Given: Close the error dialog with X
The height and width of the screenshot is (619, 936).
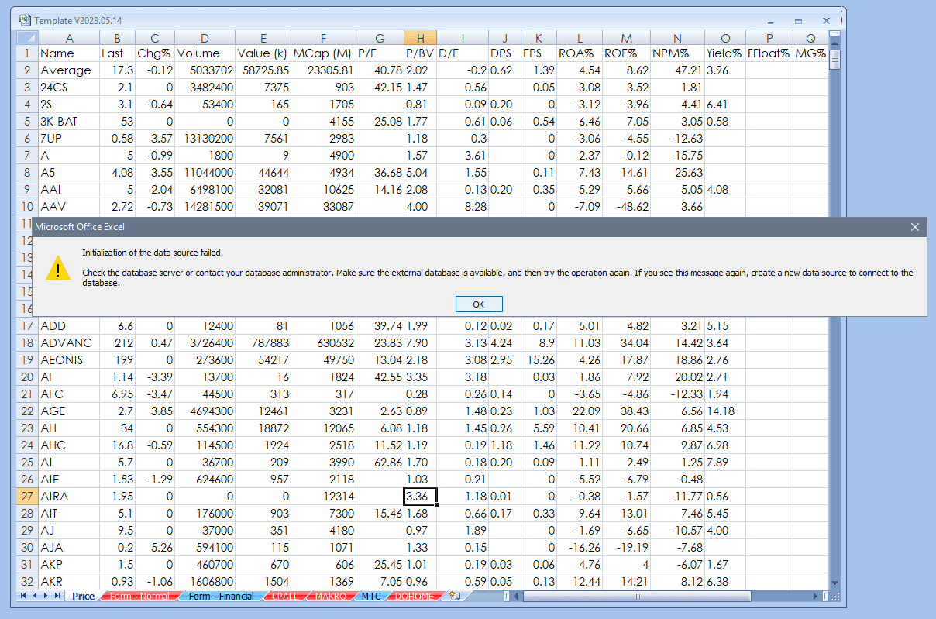Looking at the screenshot, I should [915, 227].
